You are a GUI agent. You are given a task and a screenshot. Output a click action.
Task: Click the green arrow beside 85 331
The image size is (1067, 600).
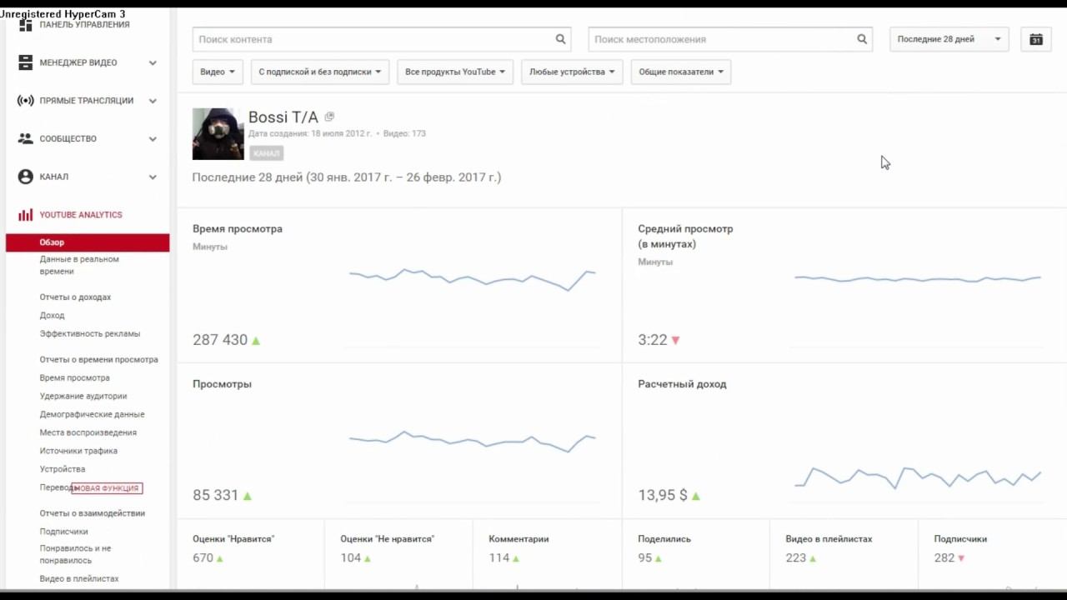point(248,496)
